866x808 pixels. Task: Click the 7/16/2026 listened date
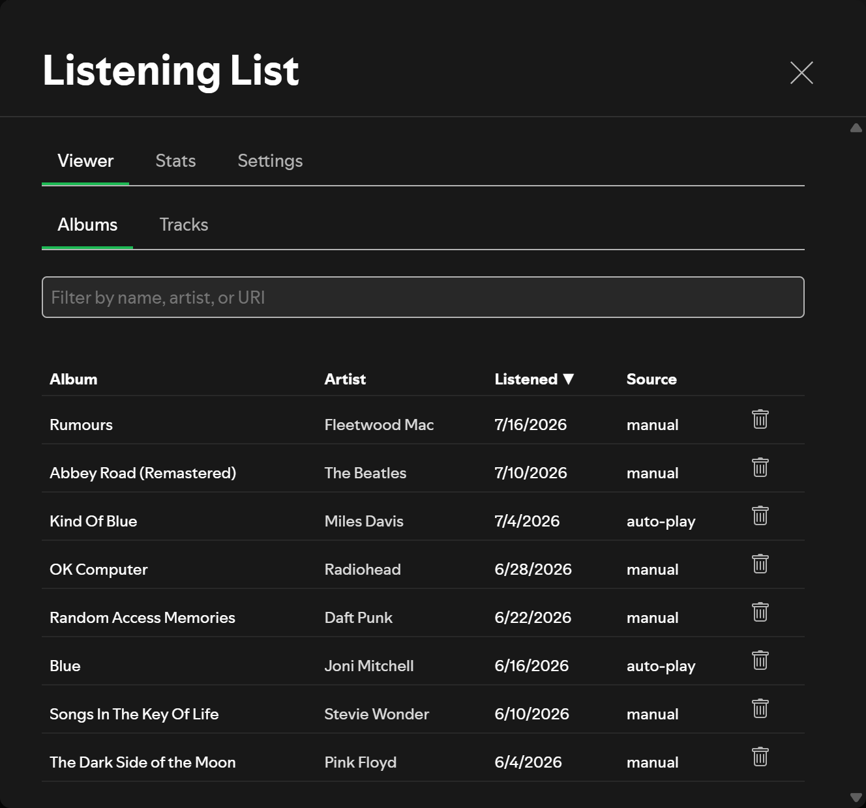point(531,425)
